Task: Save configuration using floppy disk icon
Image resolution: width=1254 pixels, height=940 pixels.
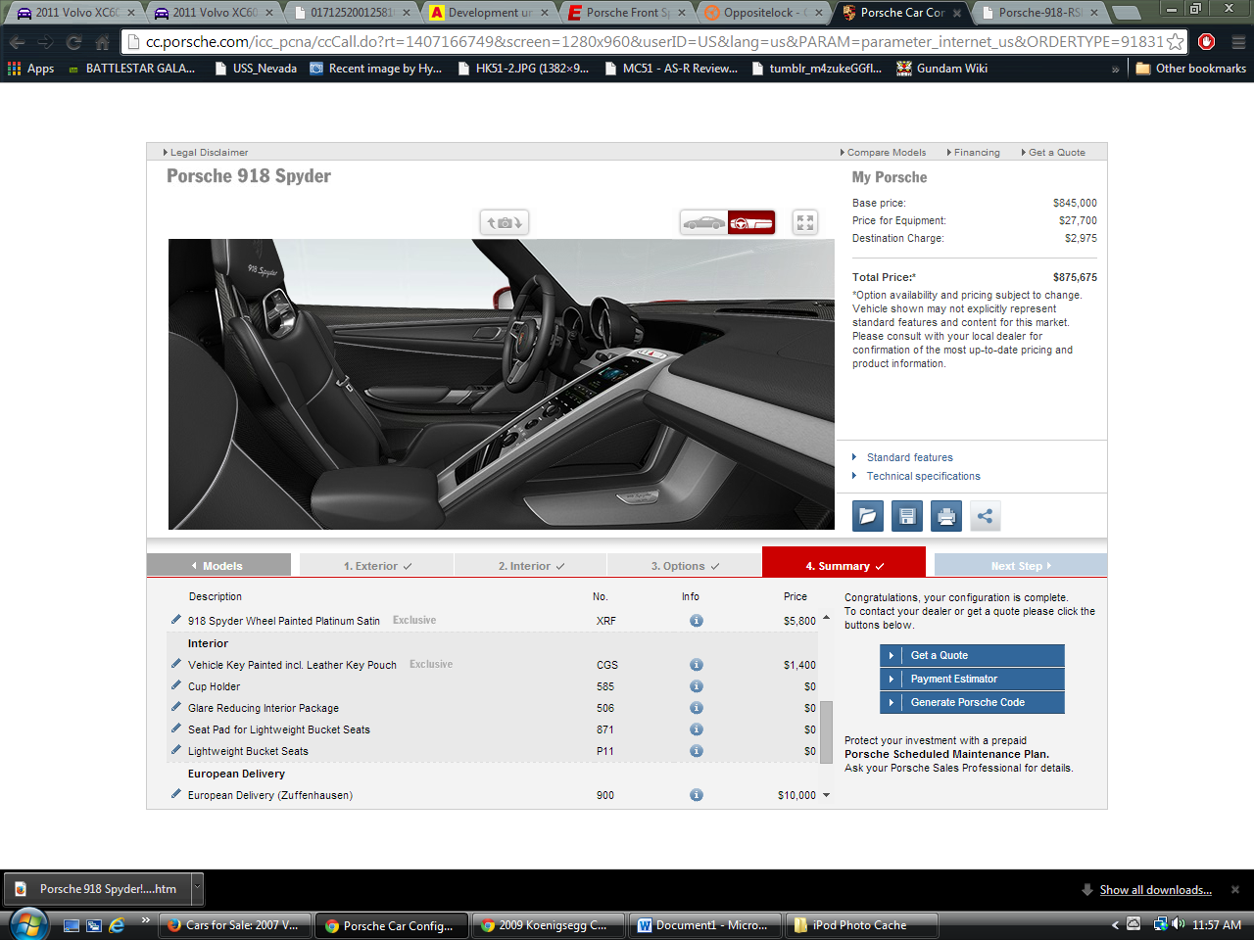Action: [907, 516]
